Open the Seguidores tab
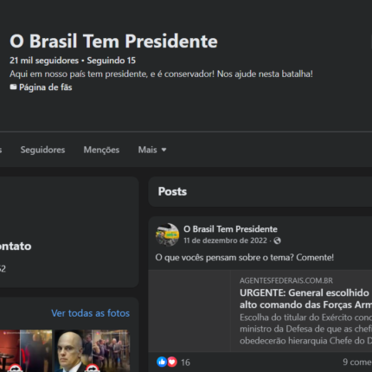Viewport: 372px width, 372px height. point(42,150)
